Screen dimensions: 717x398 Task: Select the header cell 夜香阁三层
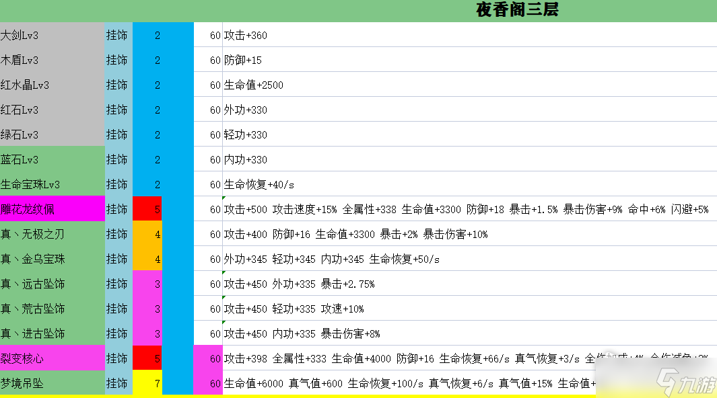pyautogui.click(x=358, y=11)
